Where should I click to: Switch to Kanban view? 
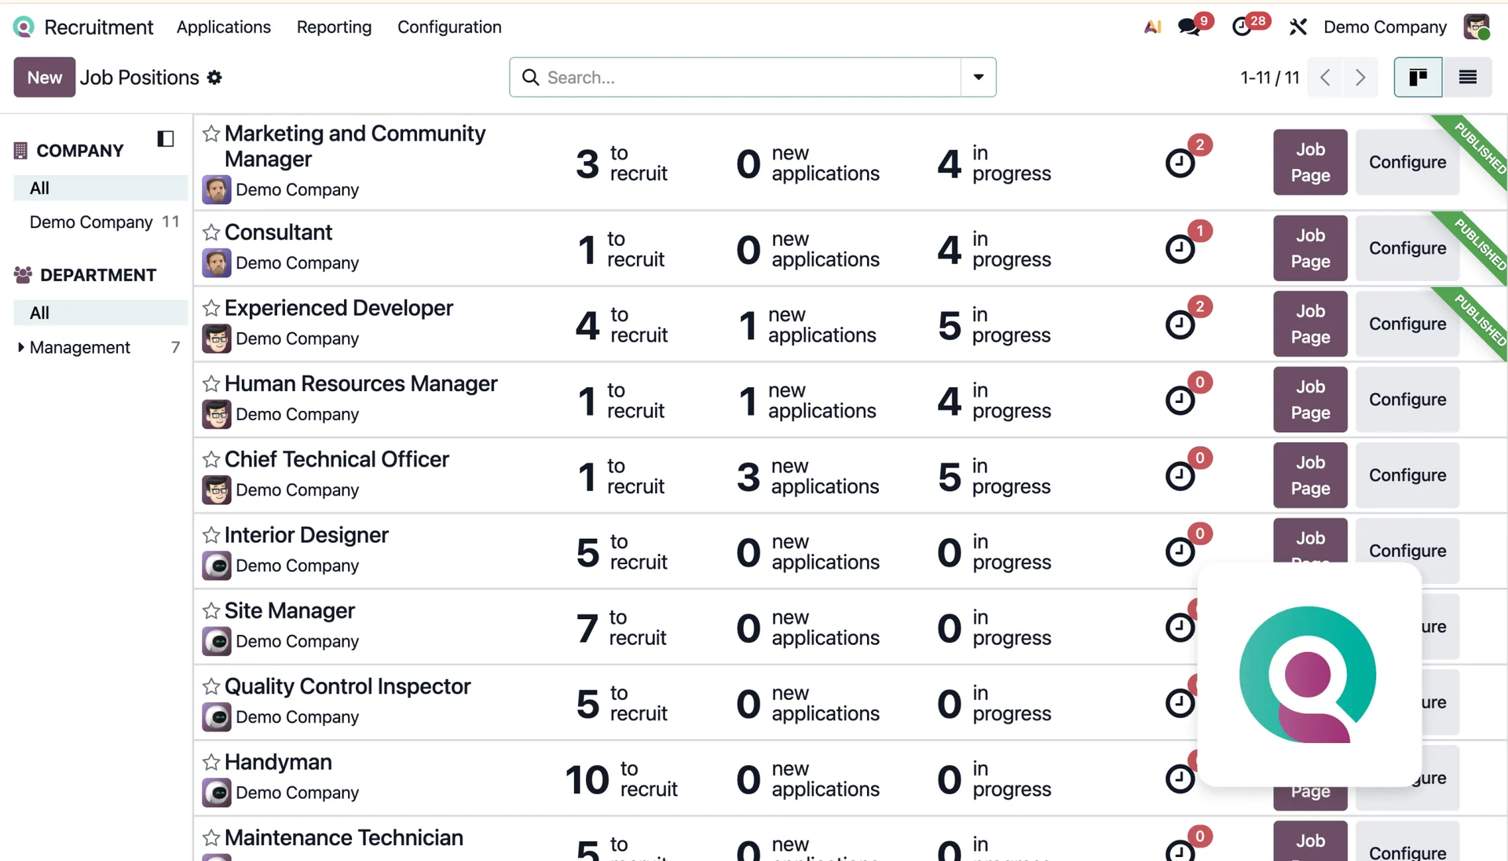tap(1418, 77)
